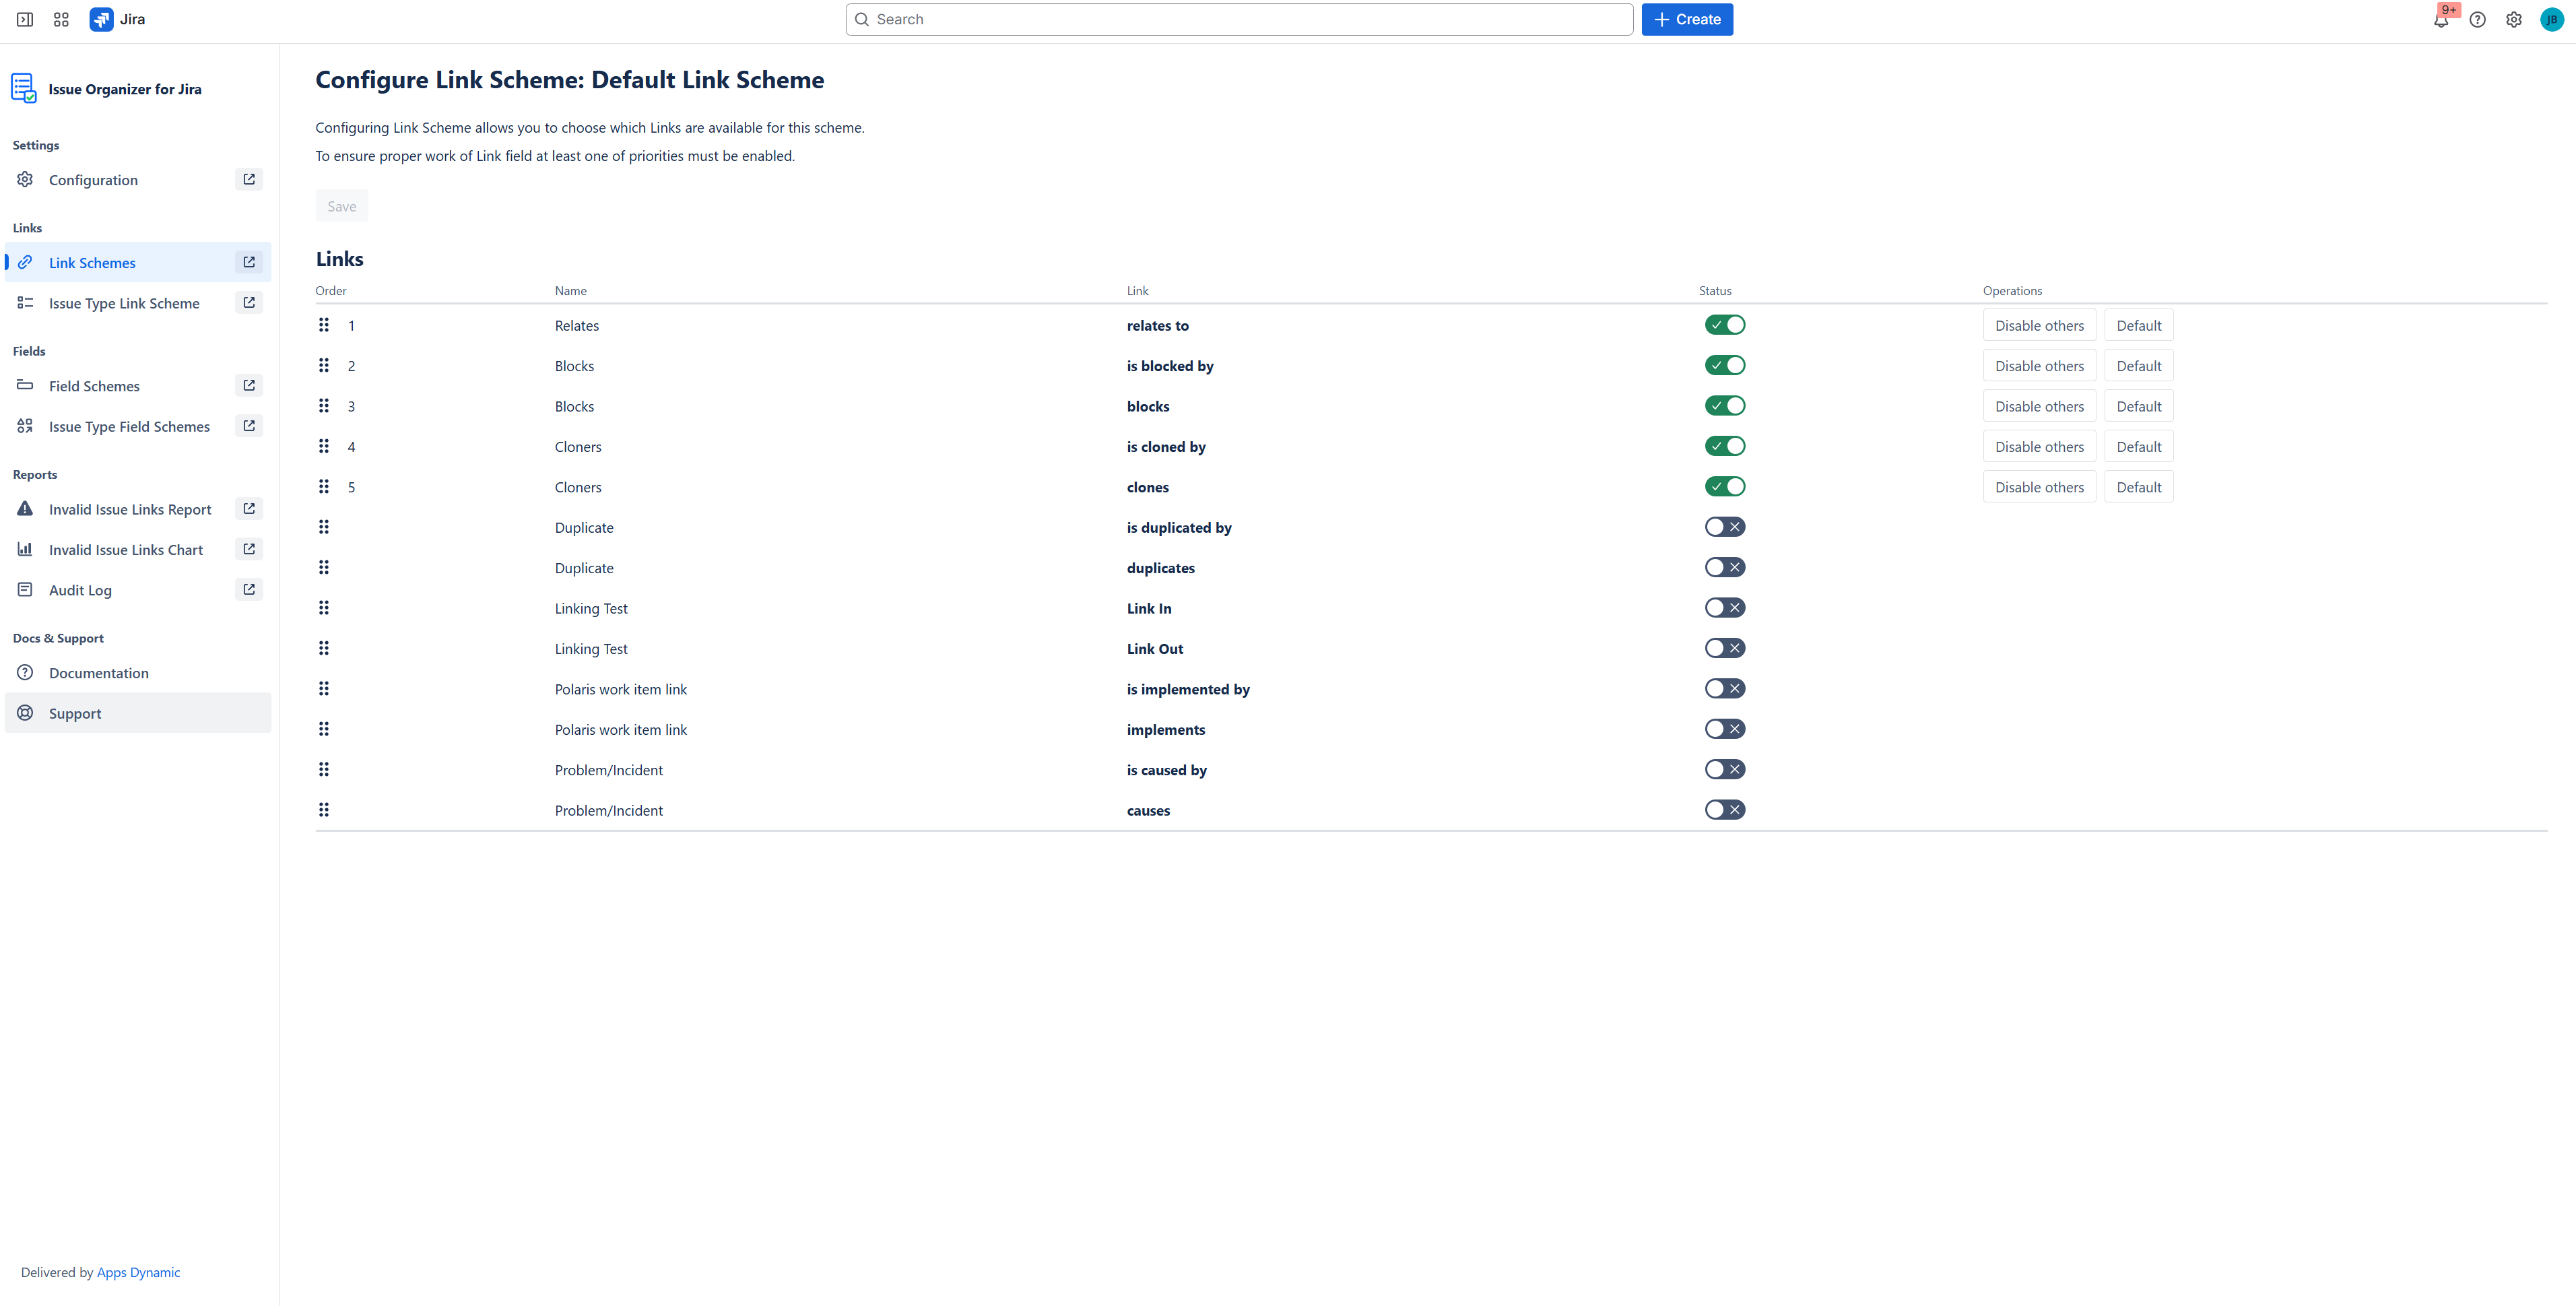Screen dimensions: 2576x1306
Task: Focus the Search input field
Action: click(x=1240, y=19)
